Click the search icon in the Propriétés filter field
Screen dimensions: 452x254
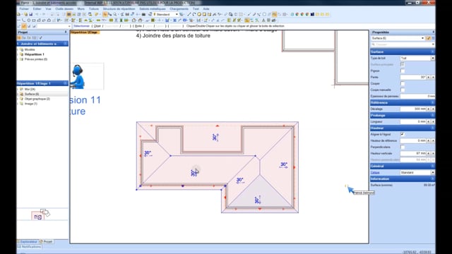[x=374, y=44]
